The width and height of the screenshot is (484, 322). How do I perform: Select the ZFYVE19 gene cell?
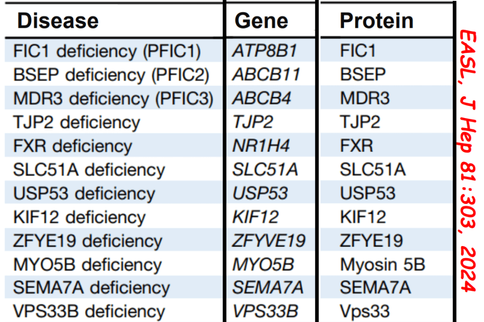[x=269, y=241]
